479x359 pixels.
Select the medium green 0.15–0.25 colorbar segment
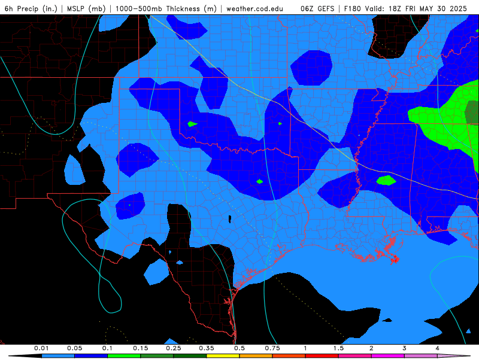click(157, 356)
